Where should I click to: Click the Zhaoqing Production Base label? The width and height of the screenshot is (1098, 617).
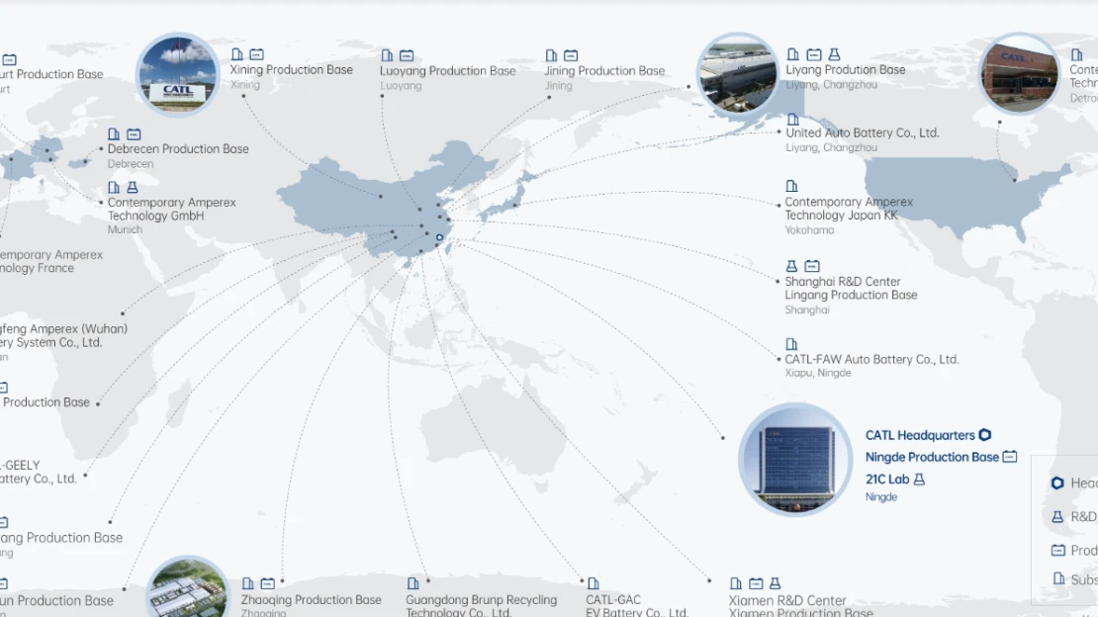pyautogui.click(x=311, y=600)
